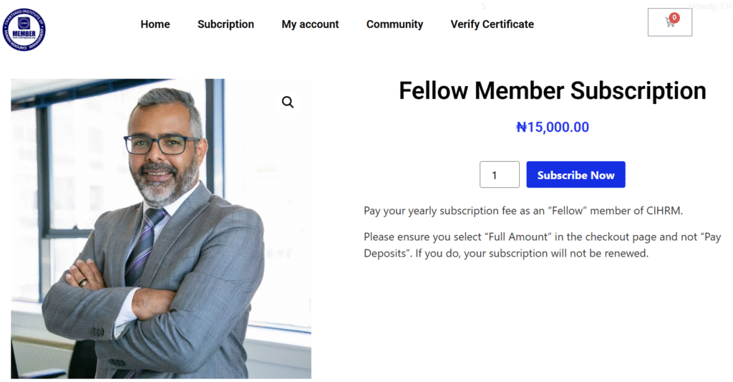Viewport: 733px width, 382px height.
Task: Select the Verify Certificate menu item
Action: [492, 24]
